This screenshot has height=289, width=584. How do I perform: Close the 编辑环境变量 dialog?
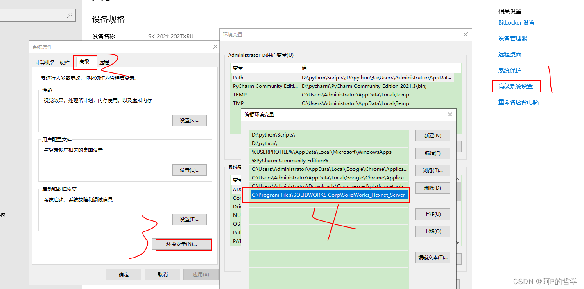[x=450, y=115]
